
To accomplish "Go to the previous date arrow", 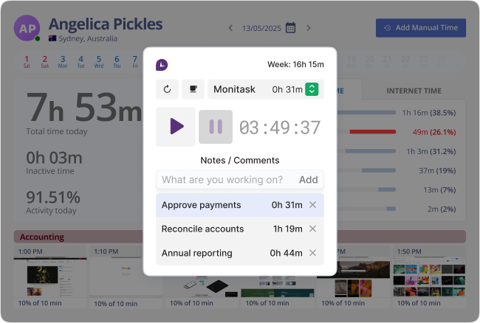I will click(230, 28).
